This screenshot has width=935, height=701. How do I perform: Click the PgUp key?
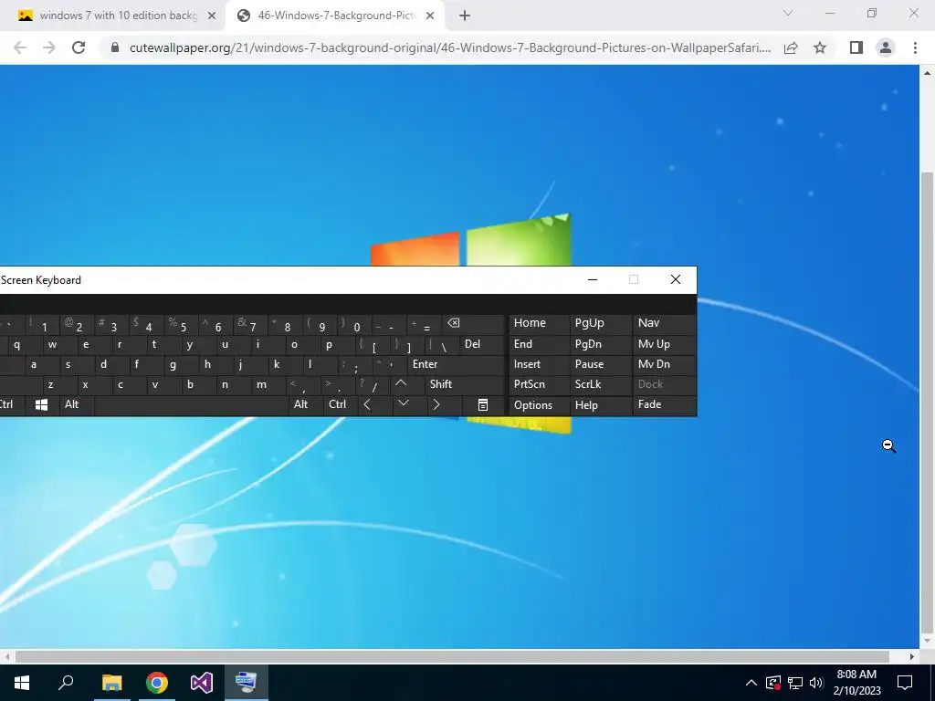pos(601,323)
